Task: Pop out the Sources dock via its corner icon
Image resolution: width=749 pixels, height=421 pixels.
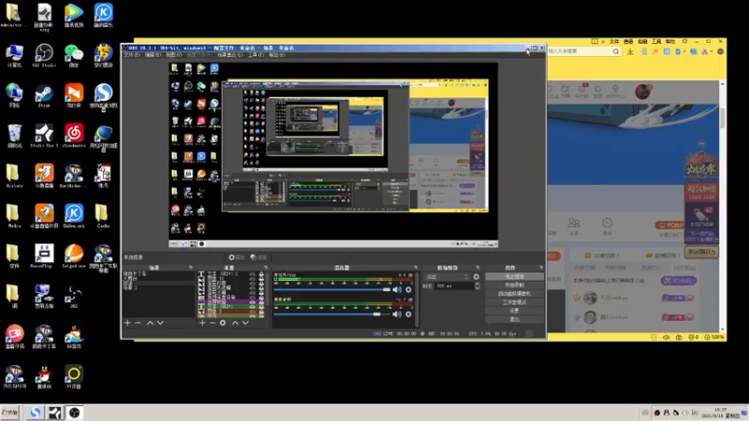Action: click(266, 268)
